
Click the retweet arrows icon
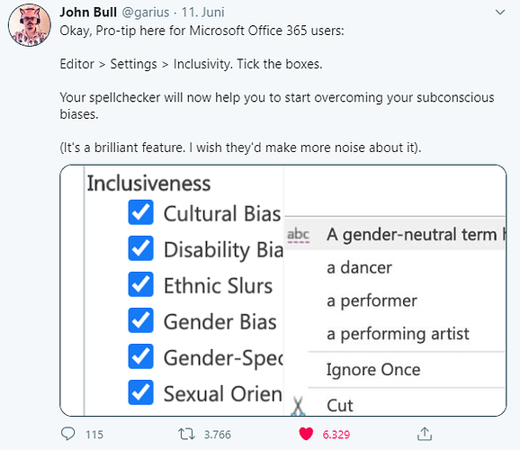point(186,434)
